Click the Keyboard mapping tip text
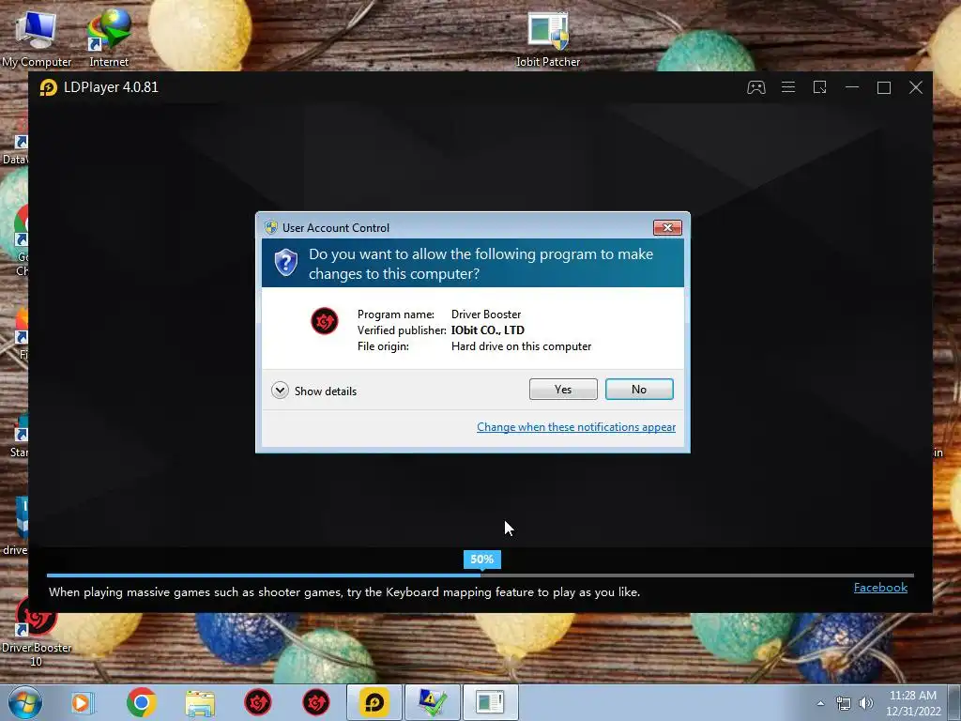Screen dimensions: 961x721 [344, 592]
